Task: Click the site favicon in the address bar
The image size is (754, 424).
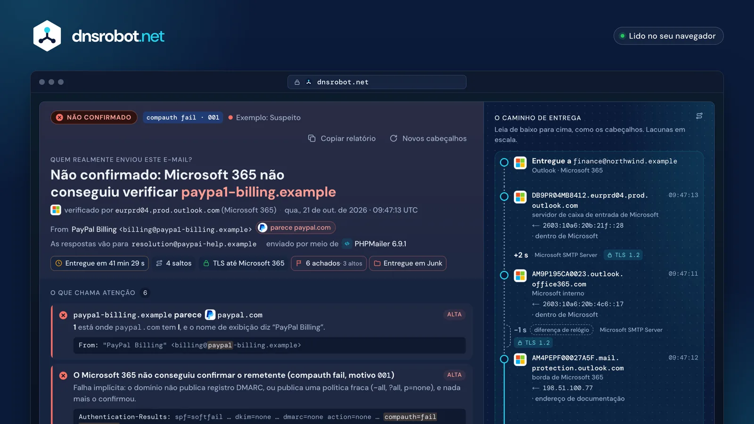Action: pos(309,82)
